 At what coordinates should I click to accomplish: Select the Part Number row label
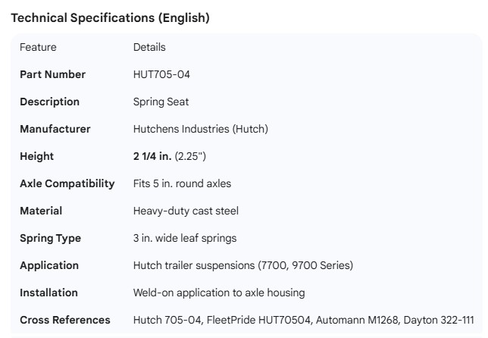click(x=52, y=74)
